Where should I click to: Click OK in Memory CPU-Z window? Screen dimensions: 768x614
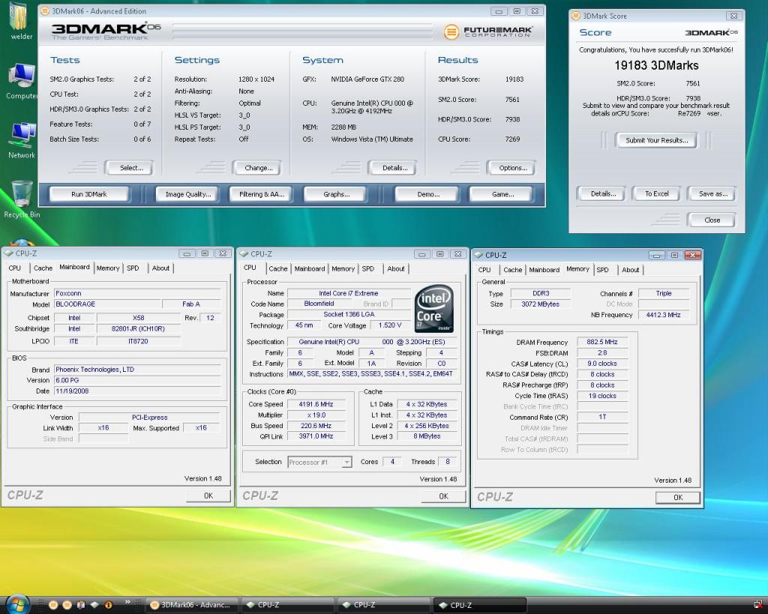tap(678, 498)
